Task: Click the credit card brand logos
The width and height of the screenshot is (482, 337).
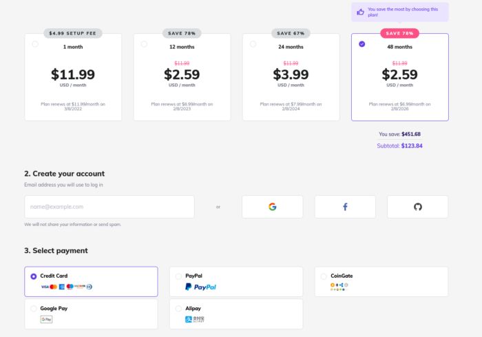Action: pyautogui.click(x=66, y=287)
